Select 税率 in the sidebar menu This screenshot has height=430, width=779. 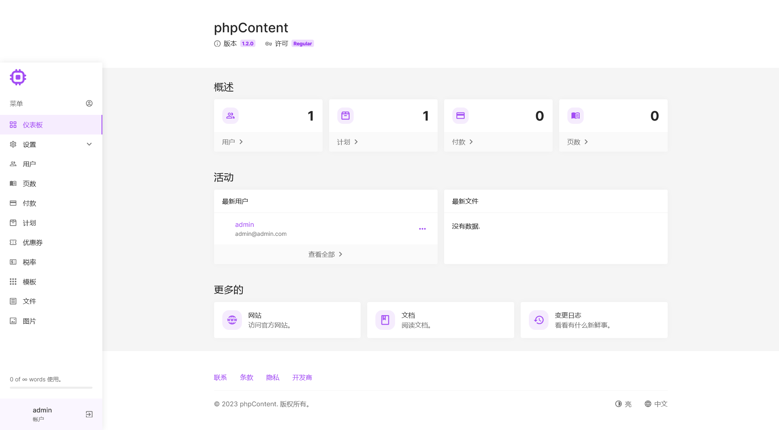click(51, 262)
